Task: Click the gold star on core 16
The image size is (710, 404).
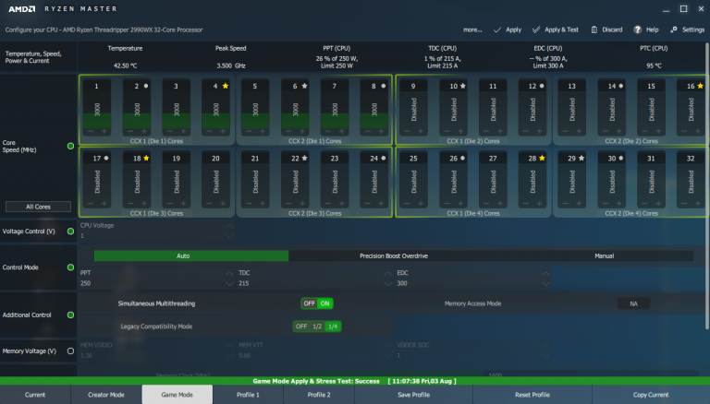Action: tap(701, 86)
